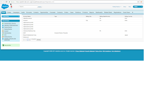Click the plus icon for all tabs

pyautogui.click(x=133, y=12)
